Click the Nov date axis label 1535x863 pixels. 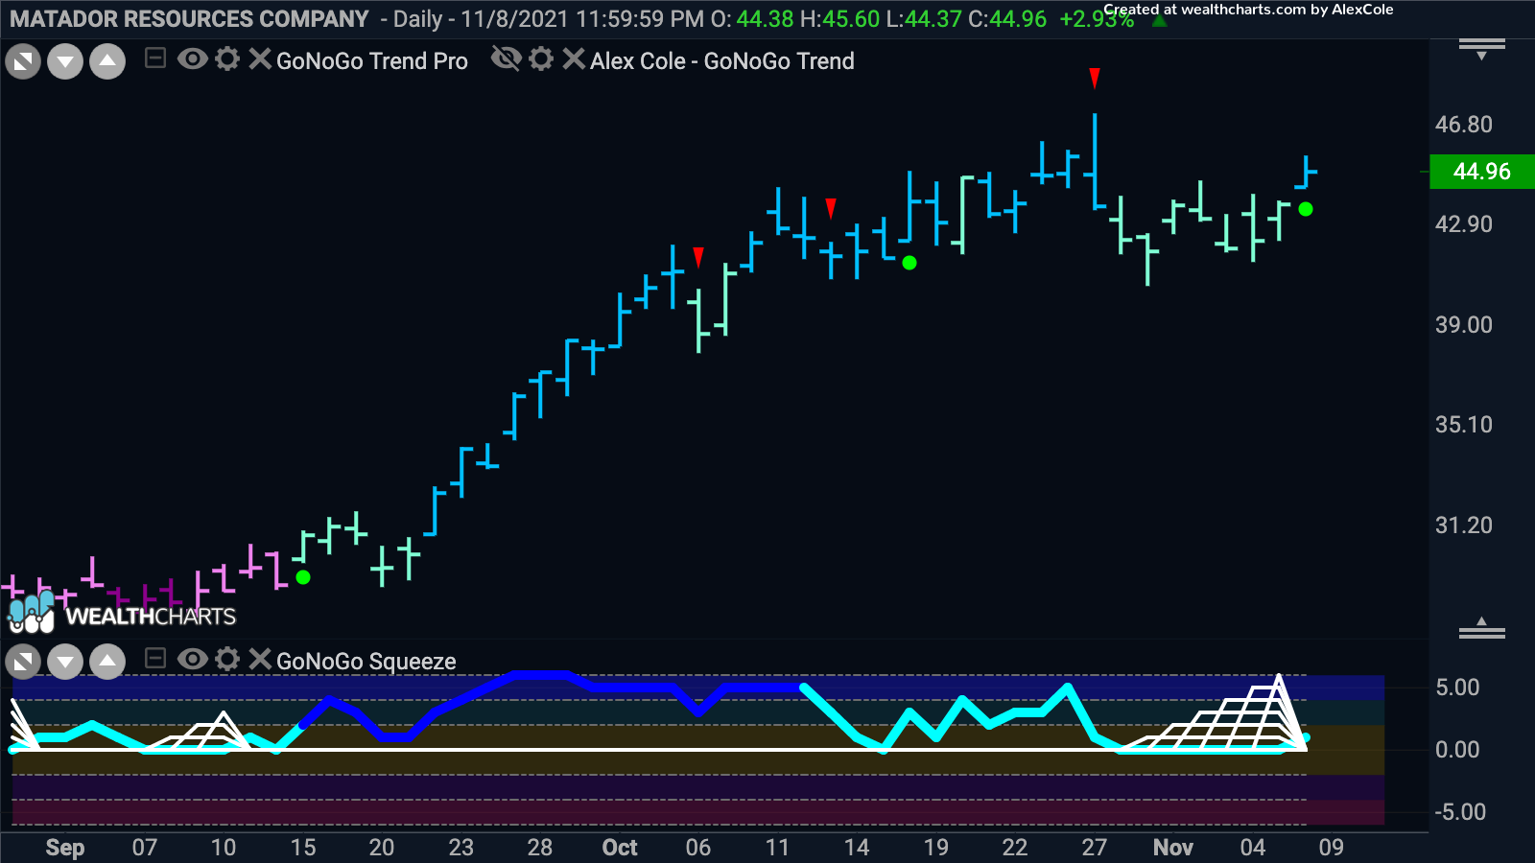tap(1173, 848)
